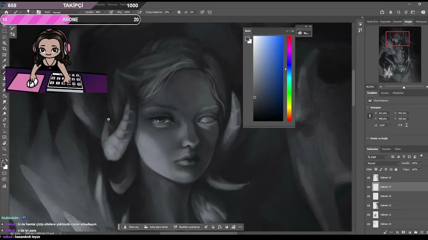The image size is (428, 240).
Task: Toggle link width and height
Action: (370, 116)
